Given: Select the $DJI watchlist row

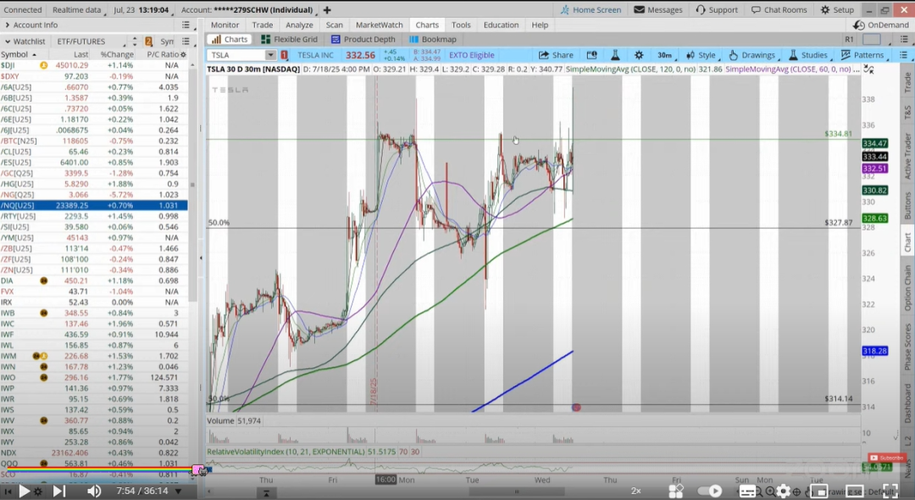Looking at the screenshot, I should [x=94, y=65].
